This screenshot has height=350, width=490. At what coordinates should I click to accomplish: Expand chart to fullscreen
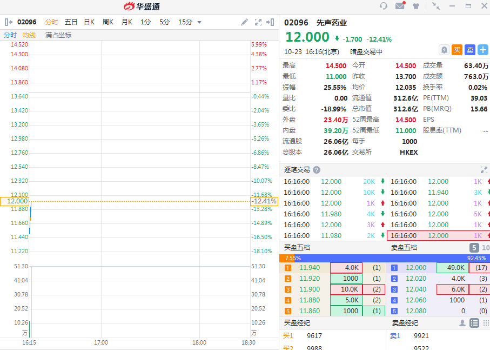258,22
